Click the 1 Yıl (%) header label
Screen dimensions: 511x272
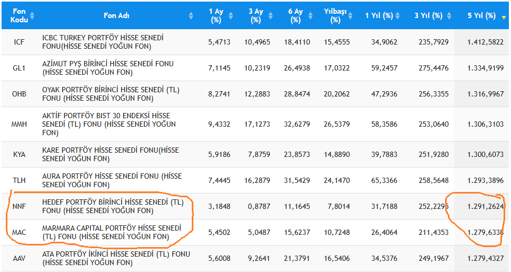click(379, 15)
